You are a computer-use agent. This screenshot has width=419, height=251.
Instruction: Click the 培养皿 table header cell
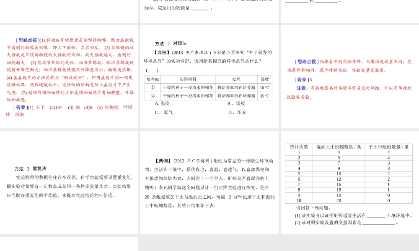(153, 79)
